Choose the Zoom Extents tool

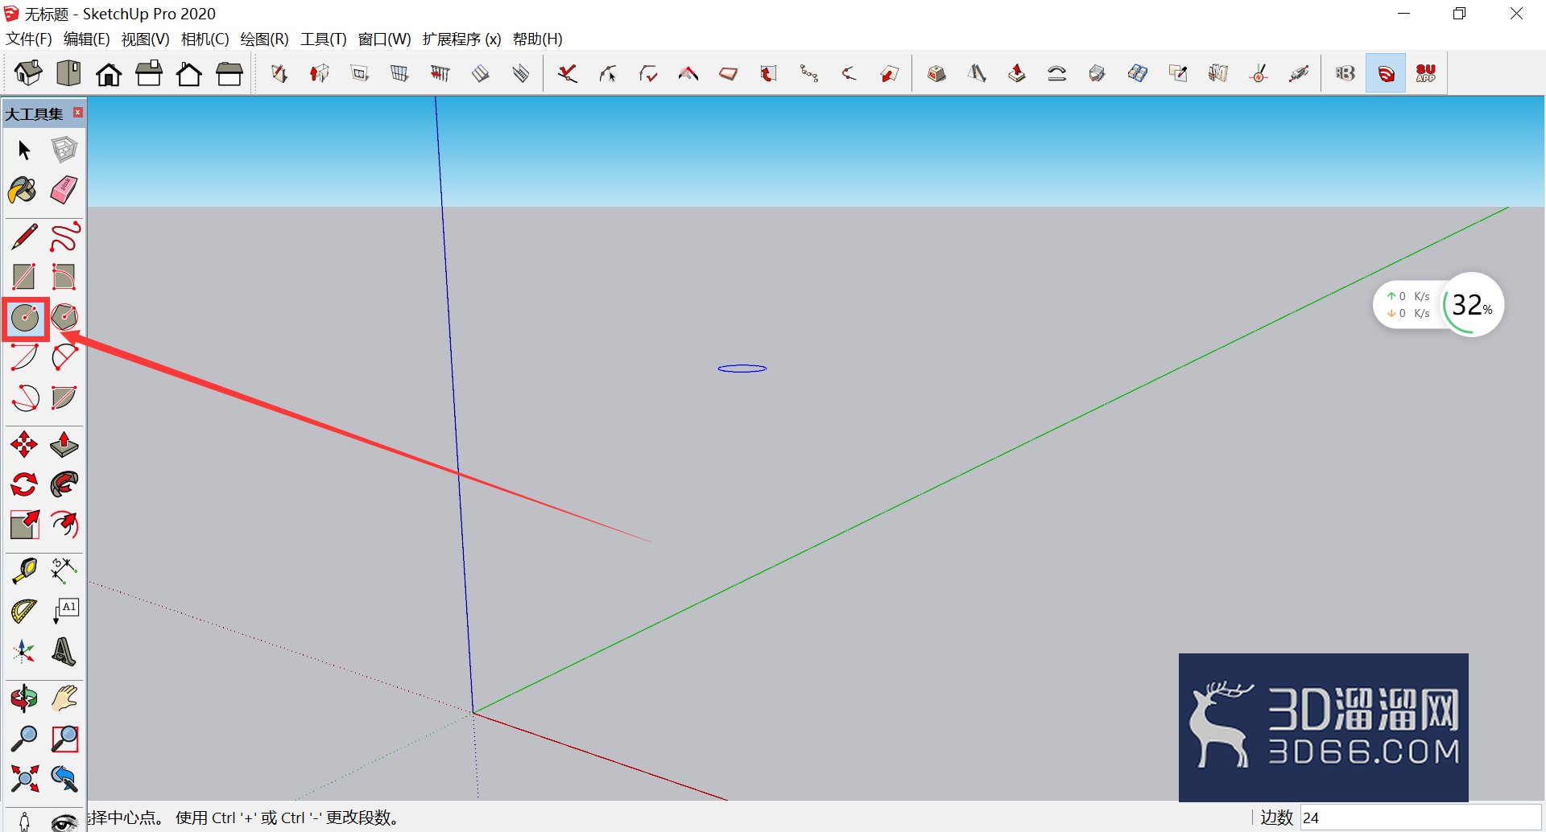24,778
